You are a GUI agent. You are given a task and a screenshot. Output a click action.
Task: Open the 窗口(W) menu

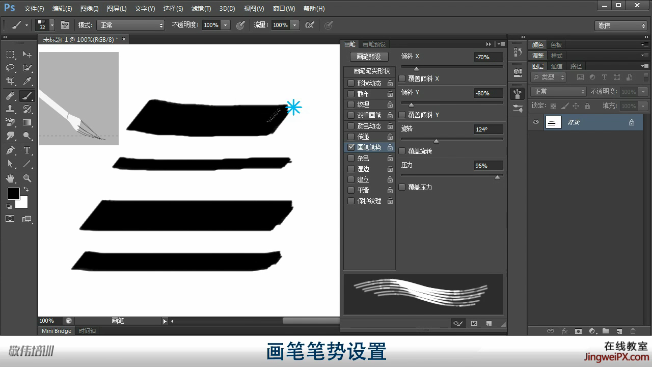click(x=284, y=9)
